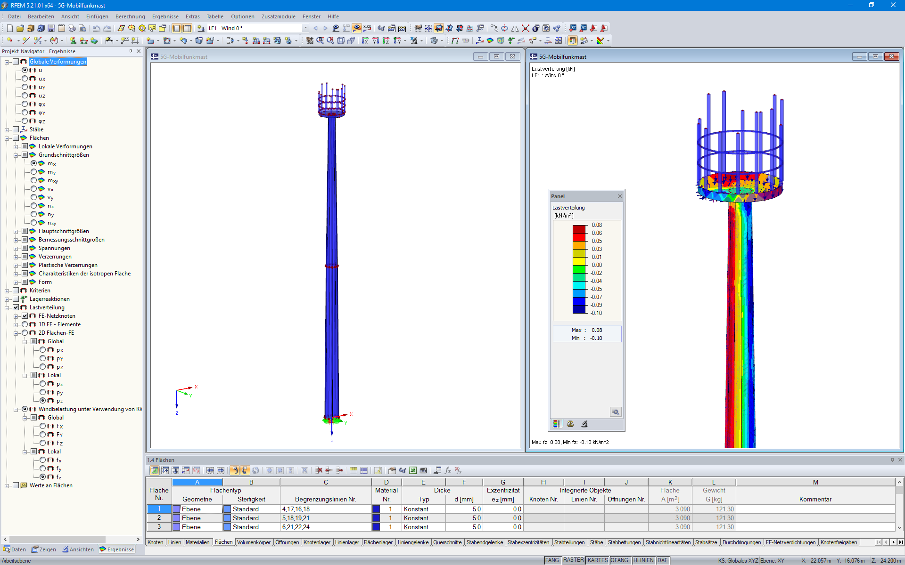The width and height of the screenshot is (905, 565).
Task: Collapse the 2D Flächen-FE node
Action: pos(16,333)
